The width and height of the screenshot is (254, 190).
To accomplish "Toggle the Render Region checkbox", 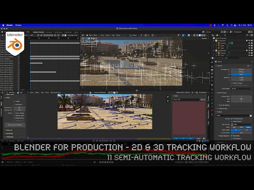I will pos(232,83).
